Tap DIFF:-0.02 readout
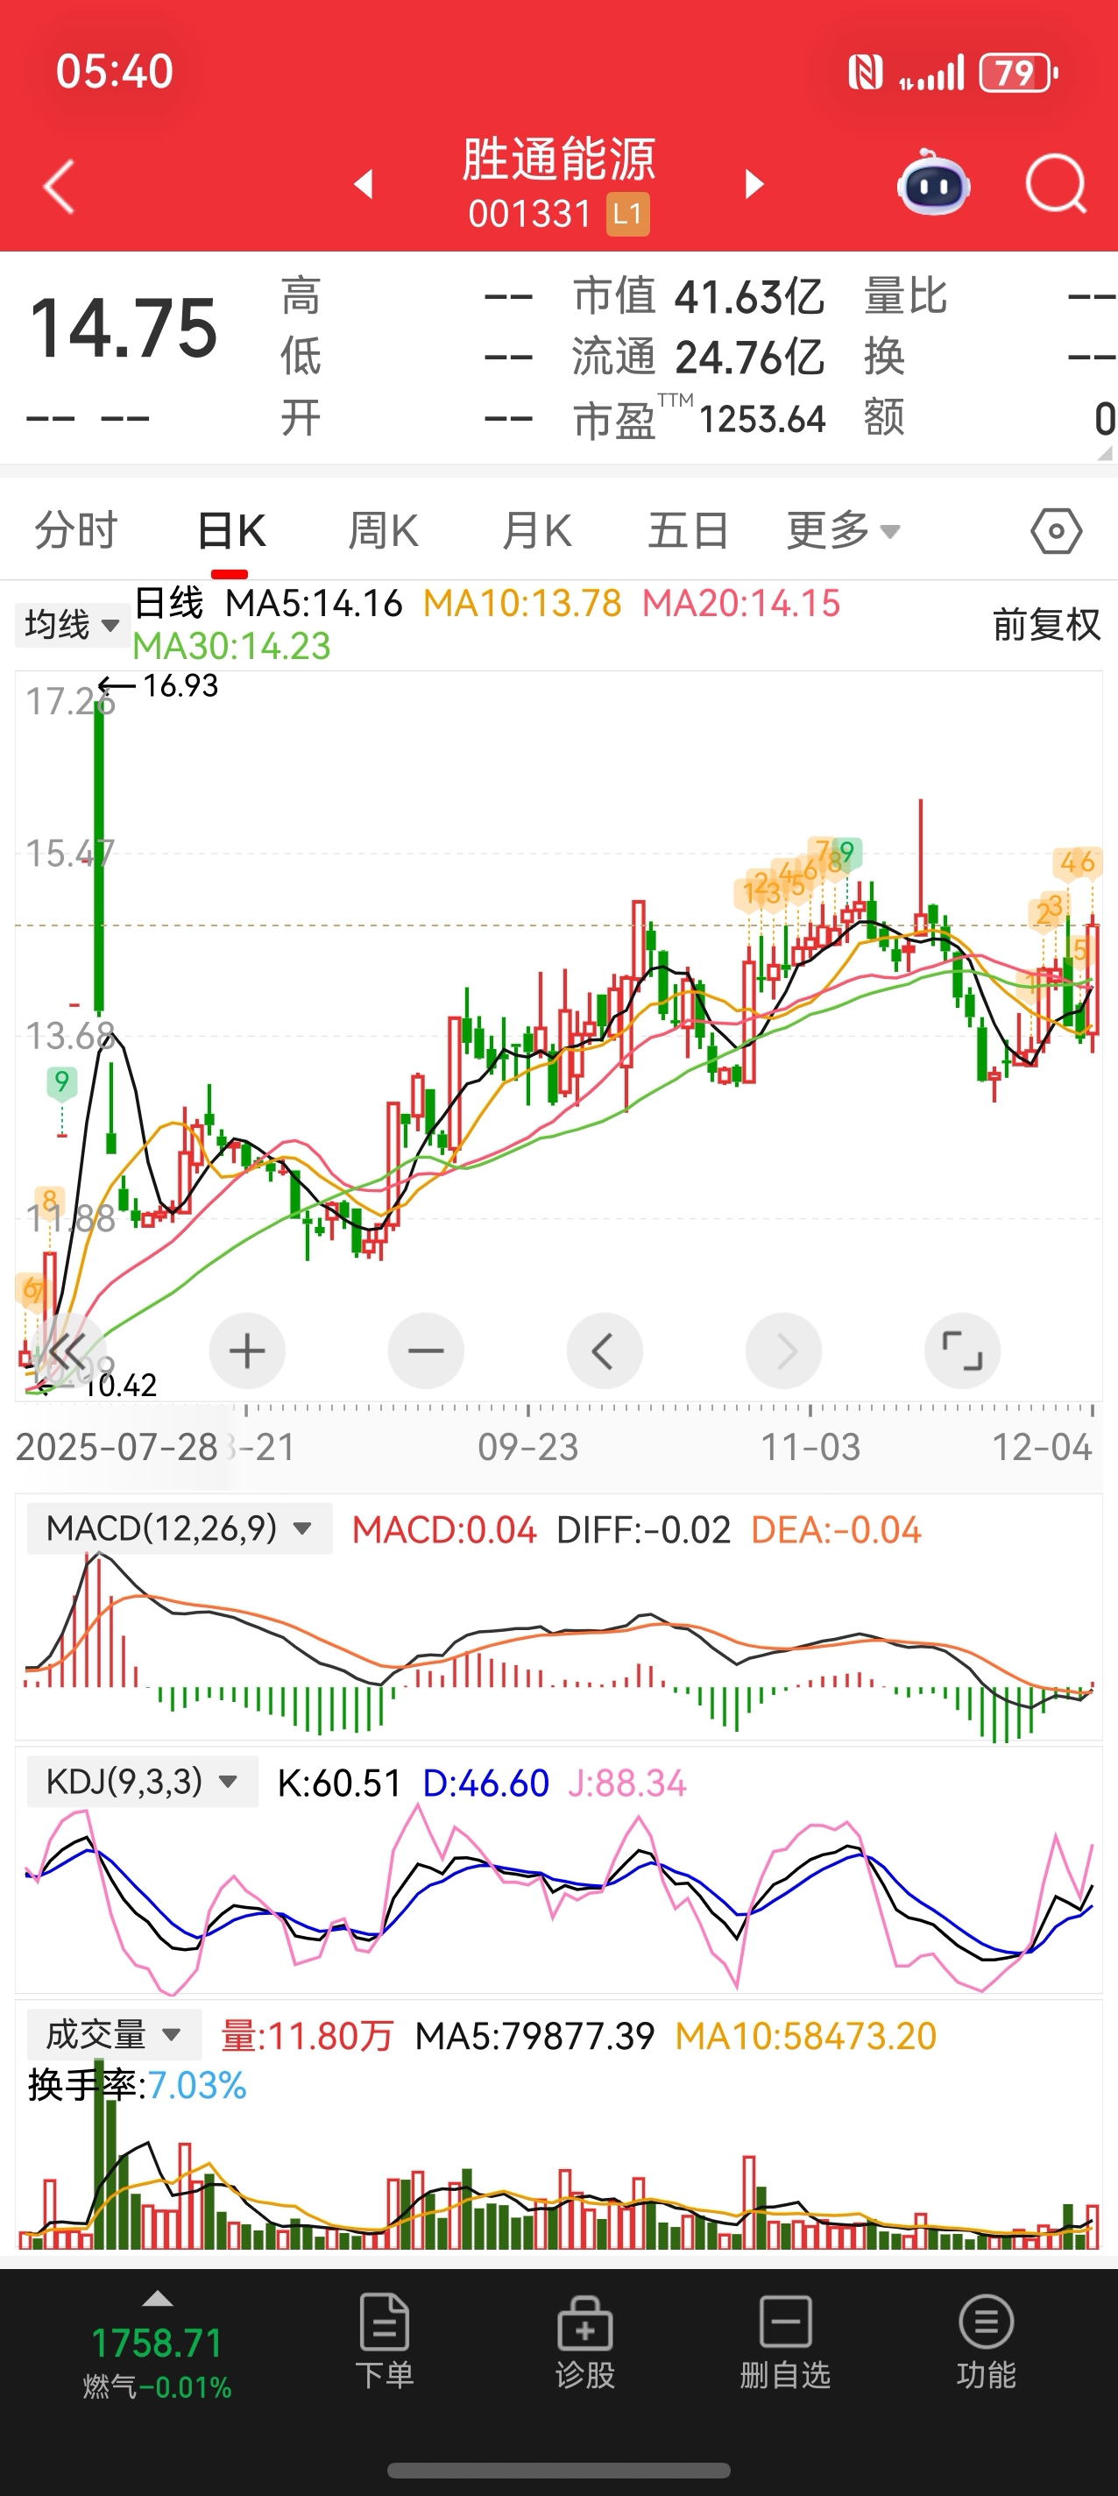 click(x=643, y=1530)
